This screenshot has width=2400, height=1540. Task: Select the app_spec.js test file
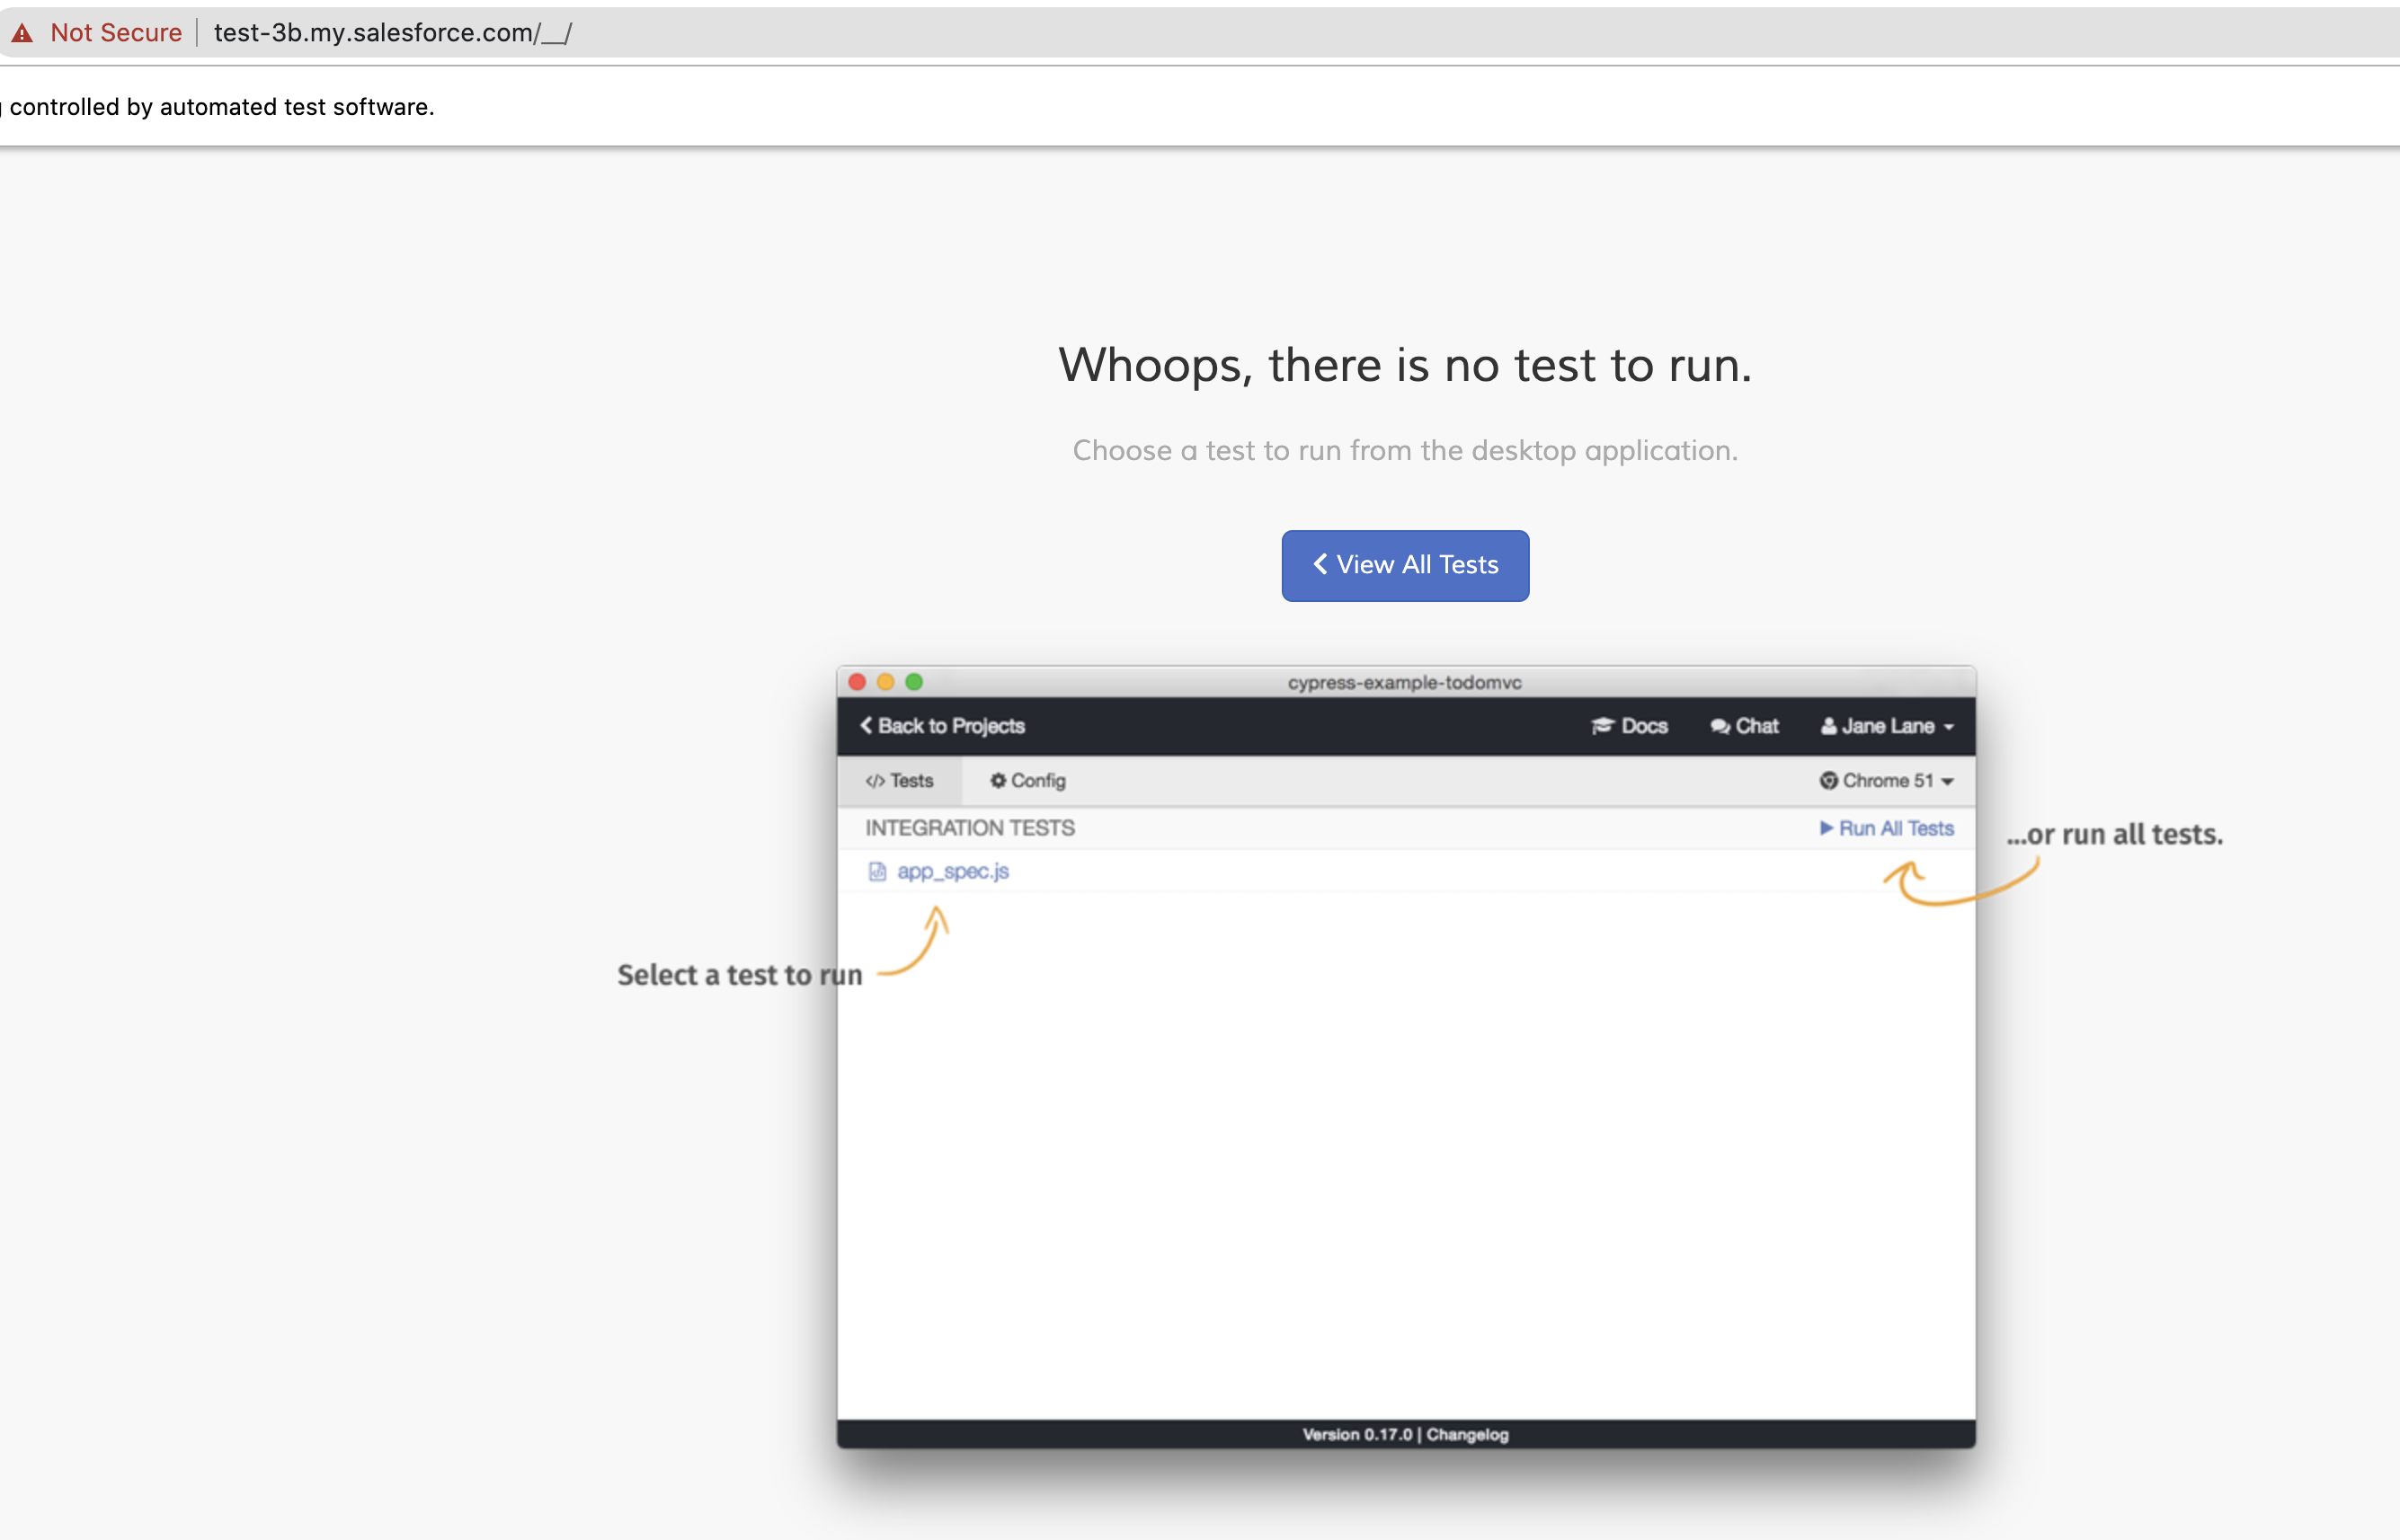click(953, 871)
